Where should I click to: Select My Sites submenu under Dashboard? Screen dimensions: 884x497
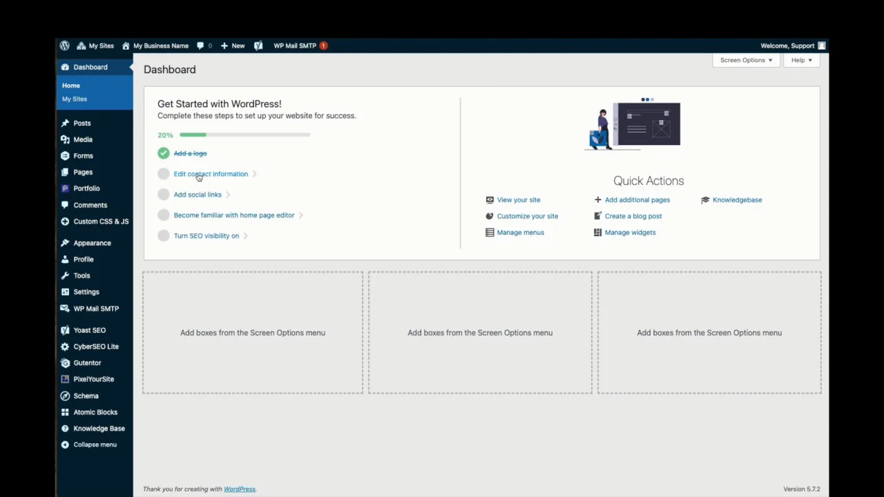[x=75, y=99]
